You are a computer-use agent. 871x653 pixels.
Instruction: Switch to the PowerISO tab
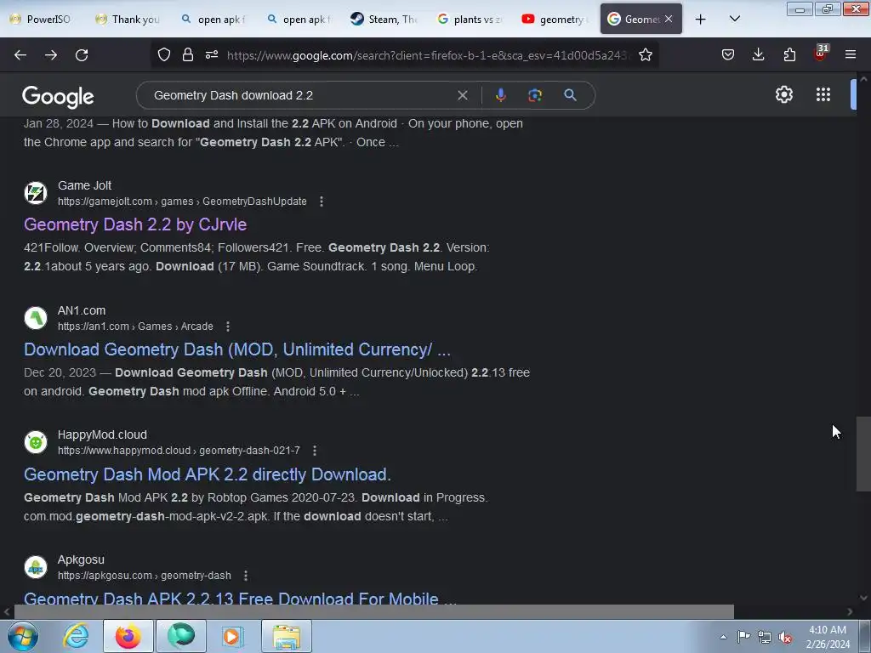[x=40, y=20]
